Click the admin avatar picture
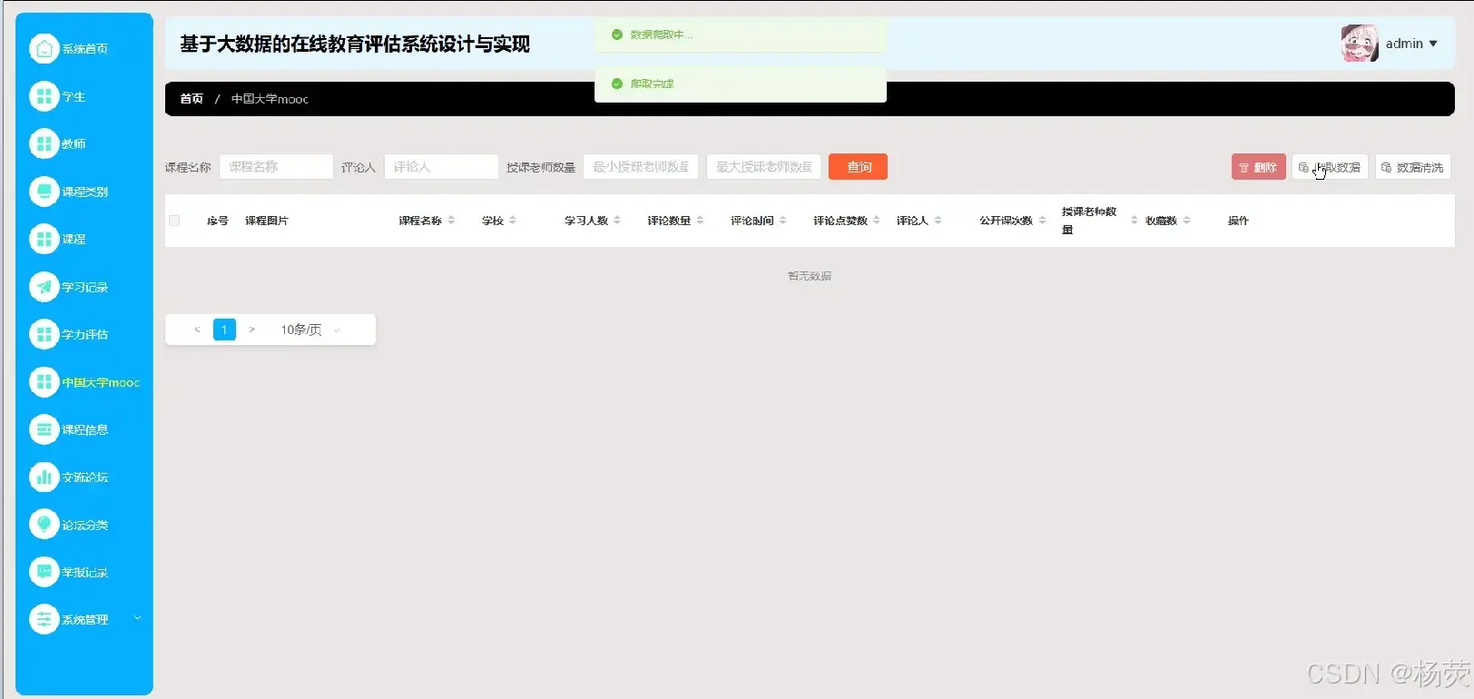Screen dimensions: 1474x699 (1360, 44)
